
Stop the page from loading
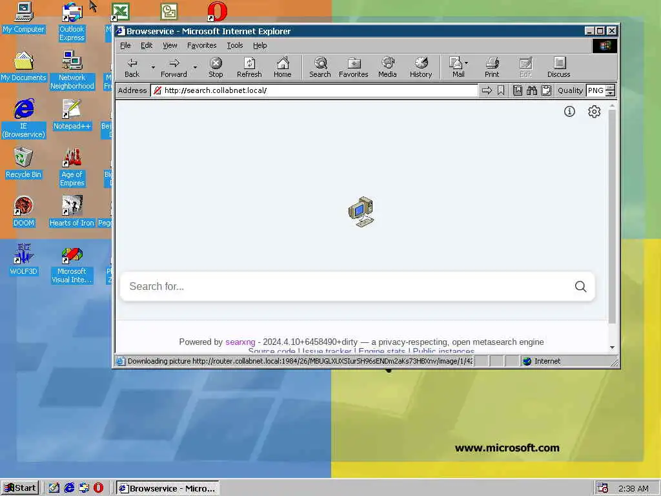pos(216,67)
